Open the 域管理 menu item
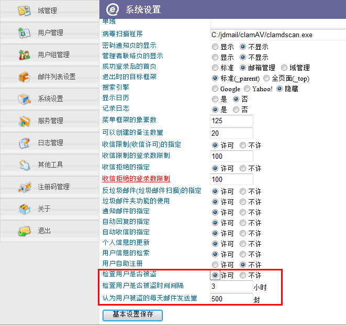The width and height of the screenshot is (346, 326). click(x=50, y=10)
